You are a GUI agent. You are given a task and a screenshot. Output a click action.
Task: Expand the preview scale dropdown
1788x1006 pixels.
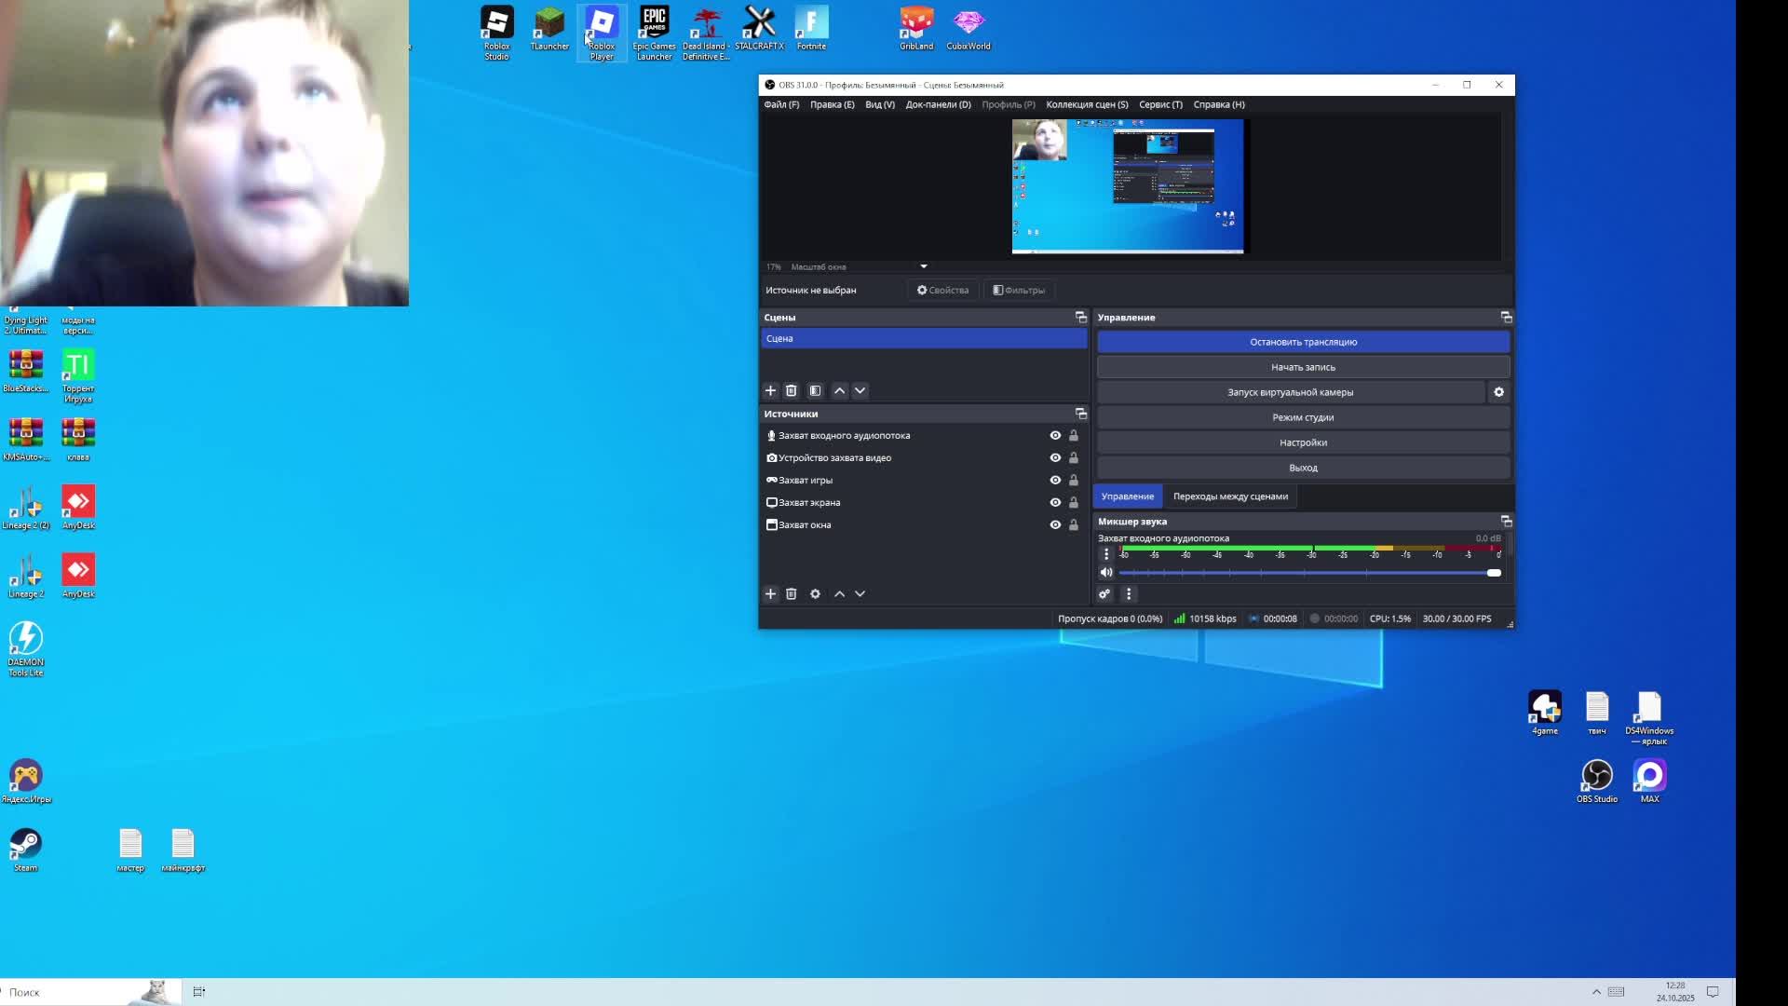pyautogui.click(x=924, y=267)
